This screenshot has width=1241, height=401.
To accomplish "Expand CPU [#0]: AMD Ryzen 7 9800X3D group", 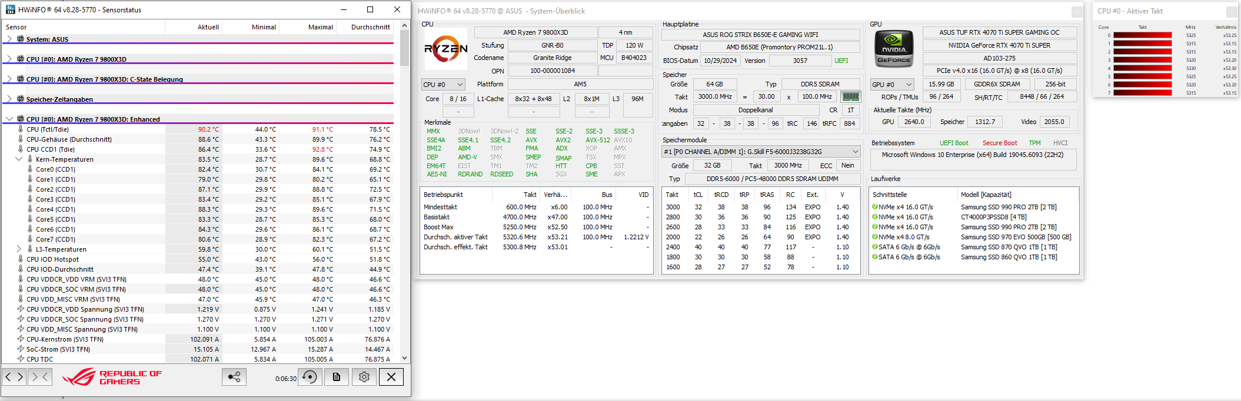I will 9,59.
